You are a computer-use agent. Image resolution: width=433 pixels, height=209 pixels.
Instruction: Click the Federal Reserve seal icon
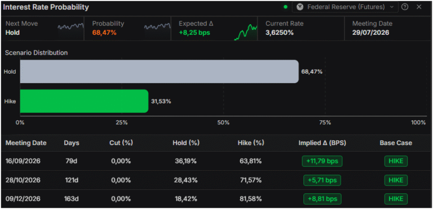pos(300,7)
